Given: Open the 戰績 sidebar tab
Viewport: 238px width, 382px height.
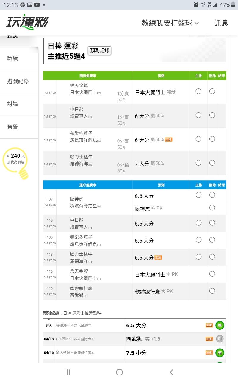Looking at the screenshot, I should (x=12, y=58).
